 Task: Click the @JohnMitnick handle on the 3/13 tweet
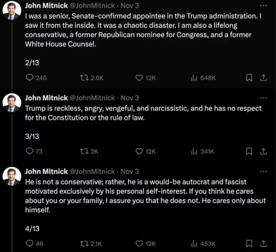click(92, 98)
